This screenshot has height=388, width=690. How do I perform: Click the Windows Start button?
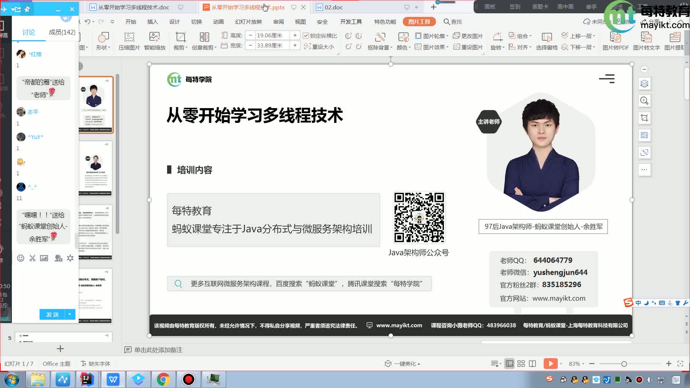coord(11,379)
